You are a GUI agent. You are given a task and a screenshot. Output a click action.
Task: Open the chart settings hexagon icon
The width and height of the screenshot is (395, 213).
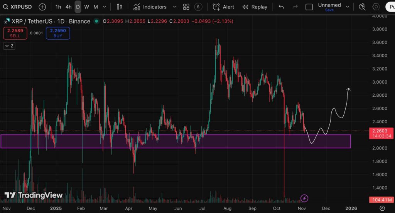(x=376, y=7)
